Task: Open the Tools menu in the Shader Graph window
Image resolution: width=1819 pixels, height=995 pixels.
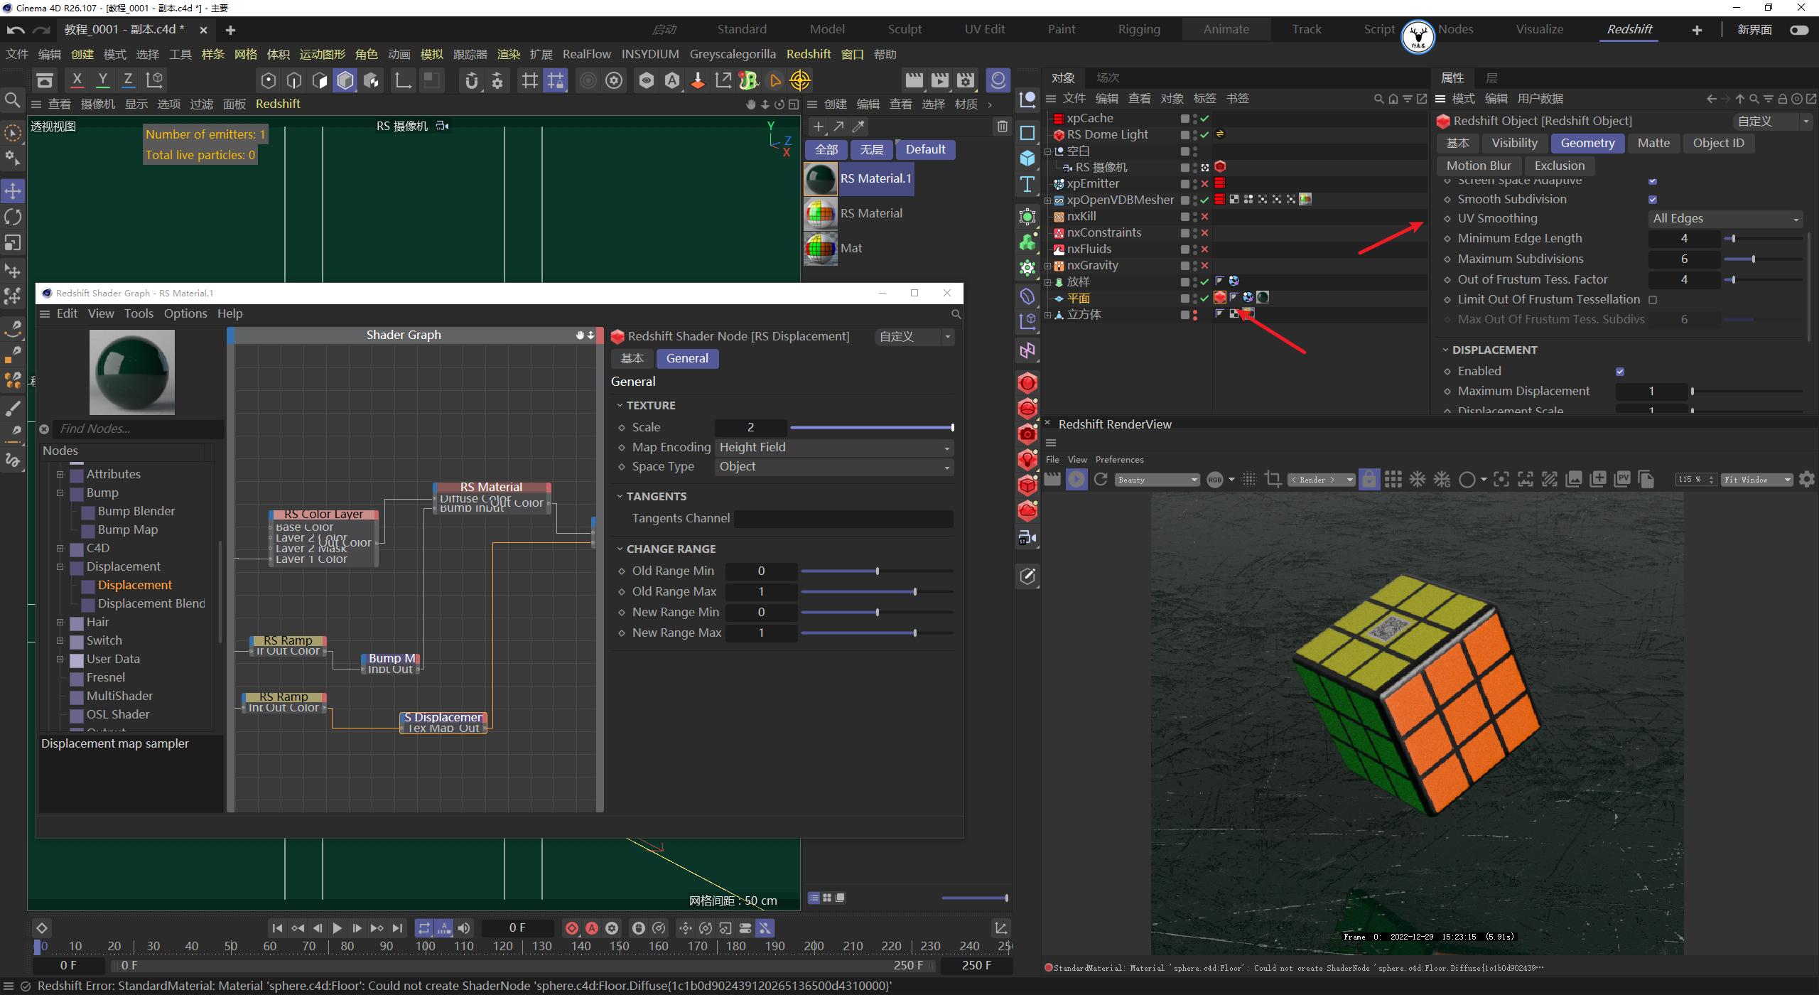Action: click(x=139, y=313)
